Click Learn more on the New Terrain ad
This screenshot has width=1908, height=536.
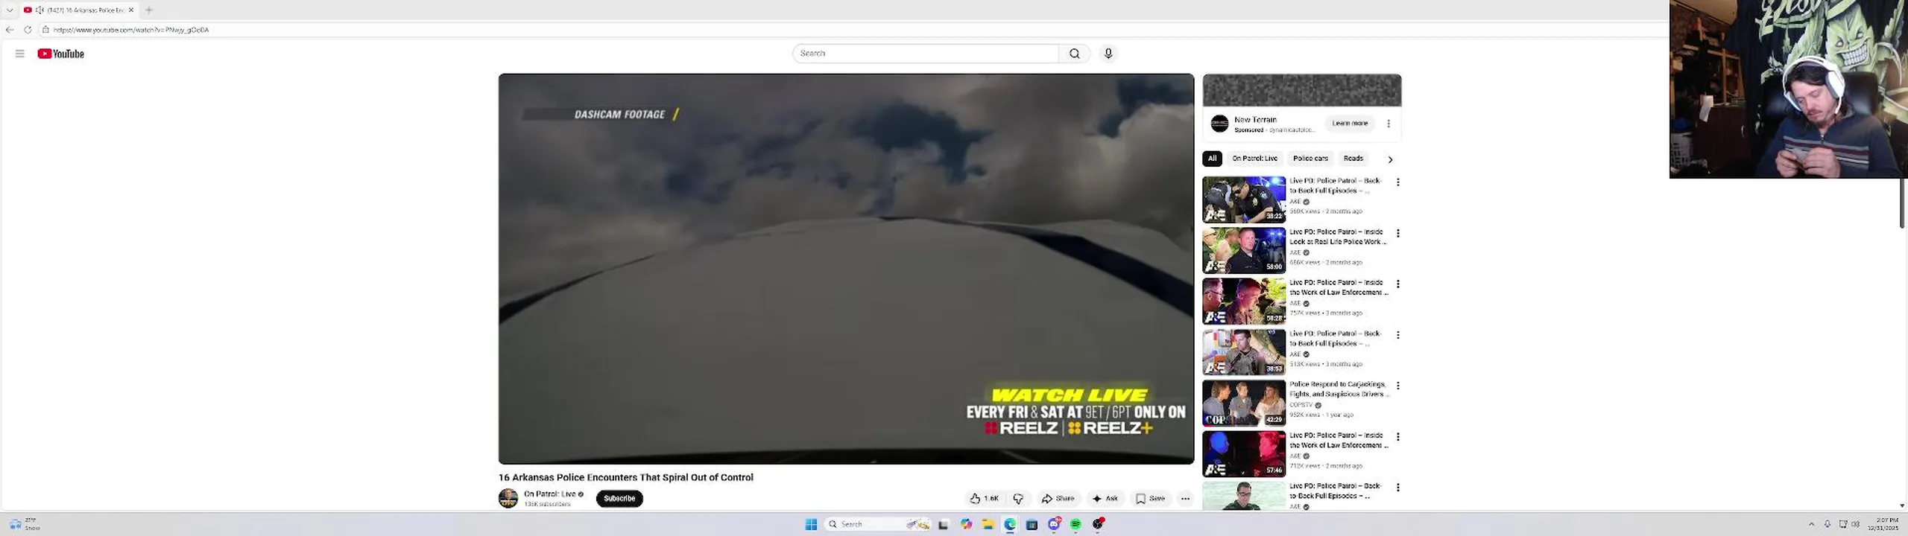coord(1350,124)
